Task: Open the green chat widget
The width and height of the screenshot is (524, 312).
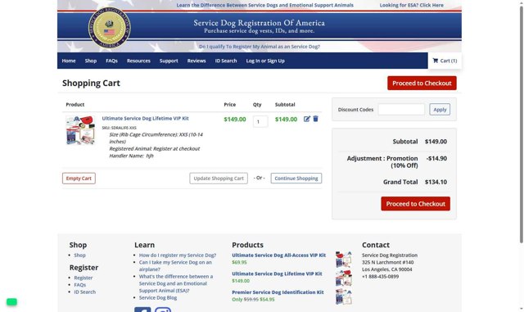Action: [x=11, y=301]
